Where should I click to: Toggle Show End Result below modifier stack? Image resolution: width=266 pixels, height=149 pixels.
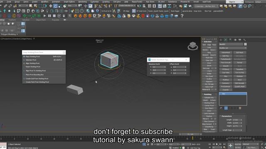(226, 108)
